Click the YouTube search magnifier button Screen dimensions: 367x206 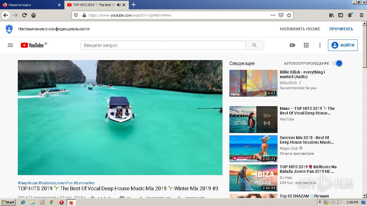pyautogui.click(x=255, y=45)
